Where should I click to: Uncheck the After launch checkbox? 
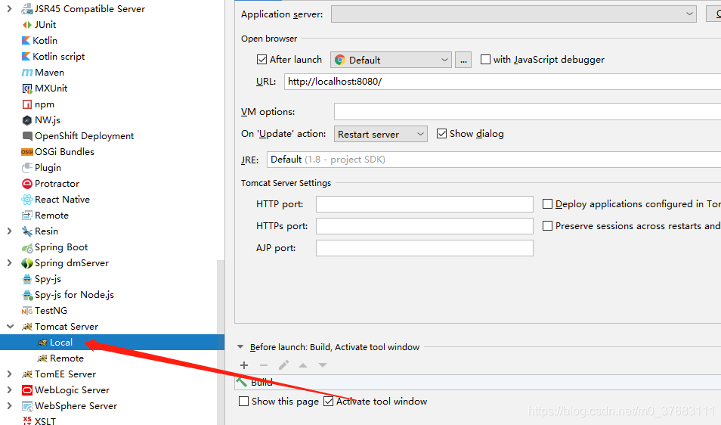[261, 59]
